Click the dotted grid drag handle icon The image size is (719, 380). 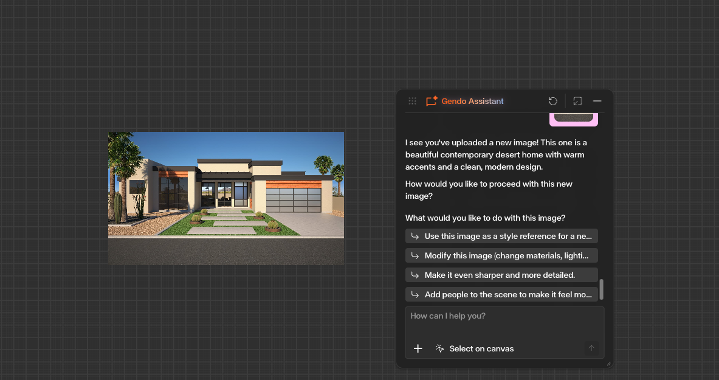(412, 102)
